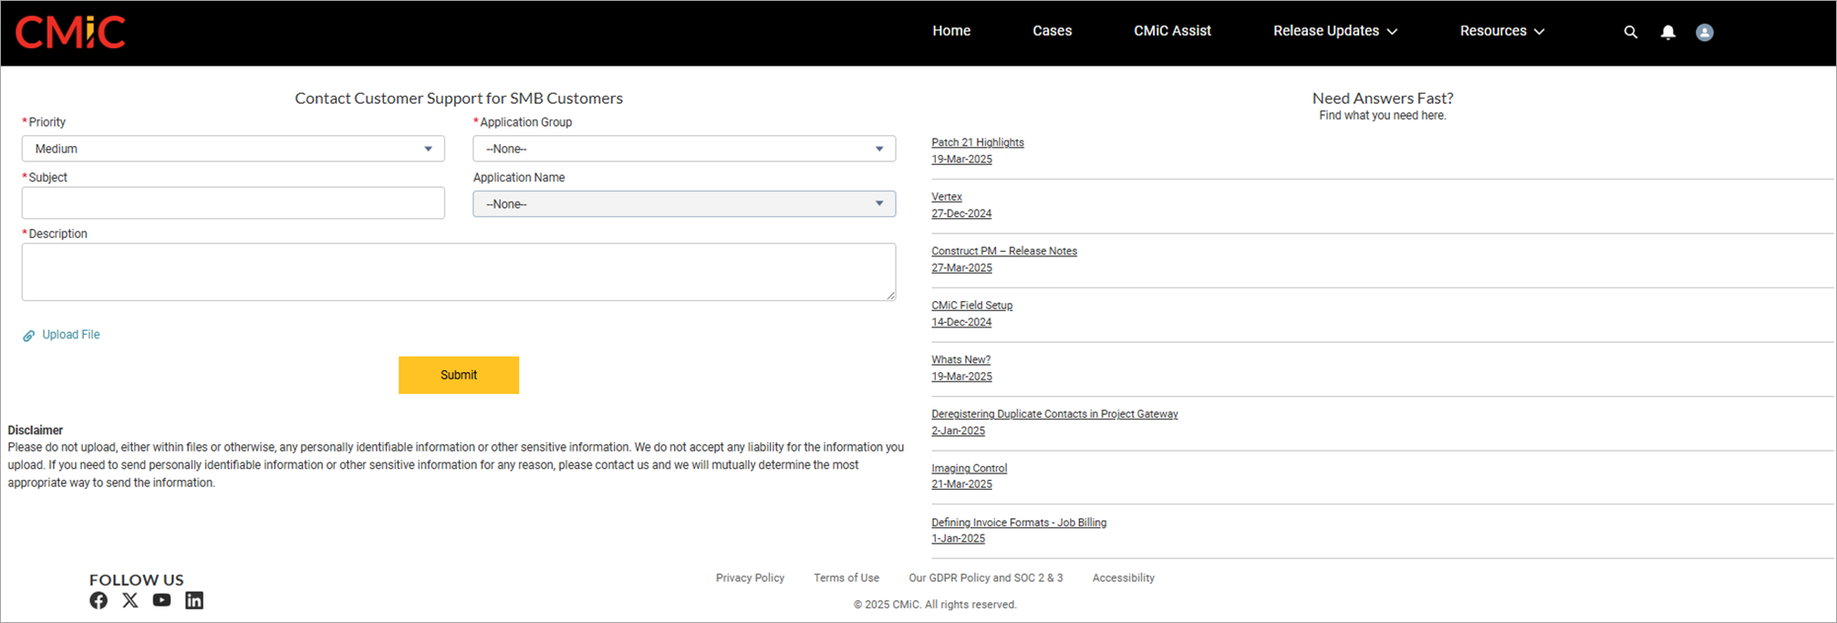This screenshot has width=1837, height=623.
Task: Open Accessibility footer link
Action: [1124, 578]
